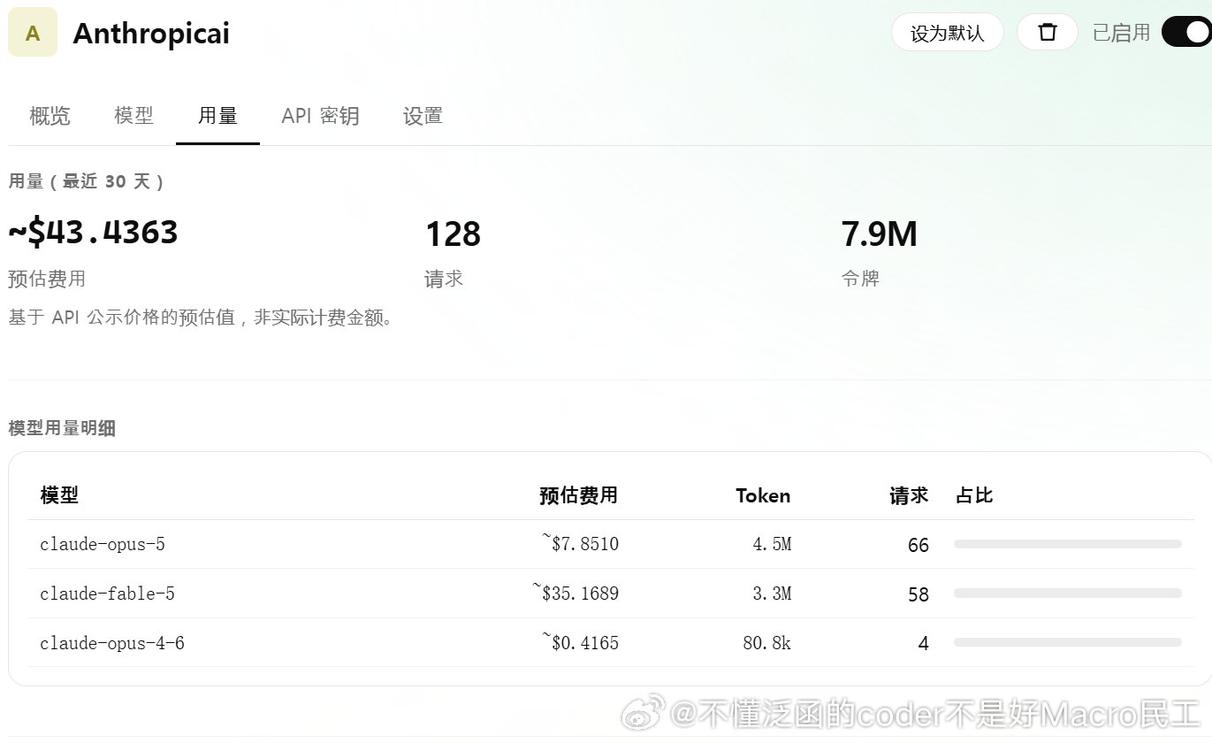Click the 预估费用 label under total cost
The image size is (1212, 743).
pyautogui.click(x=47, y=279)
